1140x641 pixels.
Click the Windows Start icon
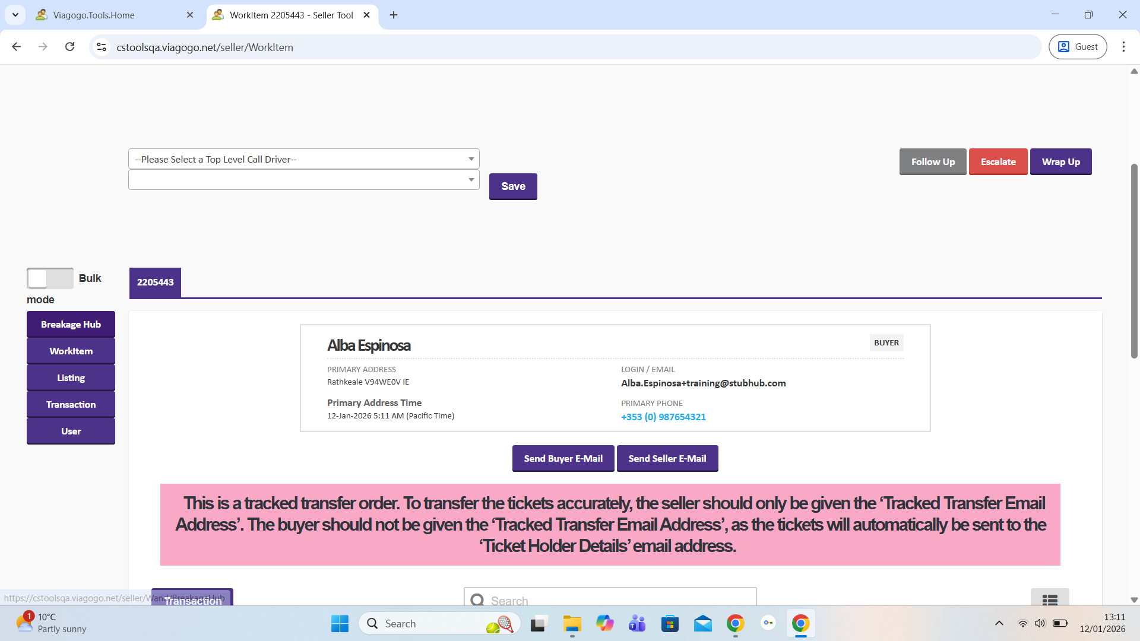340,624
